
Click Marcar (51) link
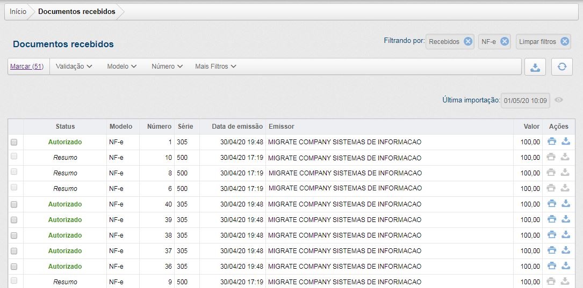(27, 67)
